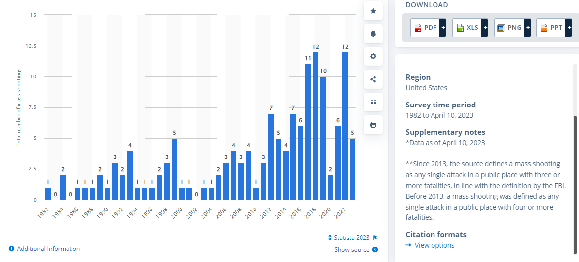
Task: Click the bell notification alert icon
Action: pyautogui.click(x=373, y=34)
